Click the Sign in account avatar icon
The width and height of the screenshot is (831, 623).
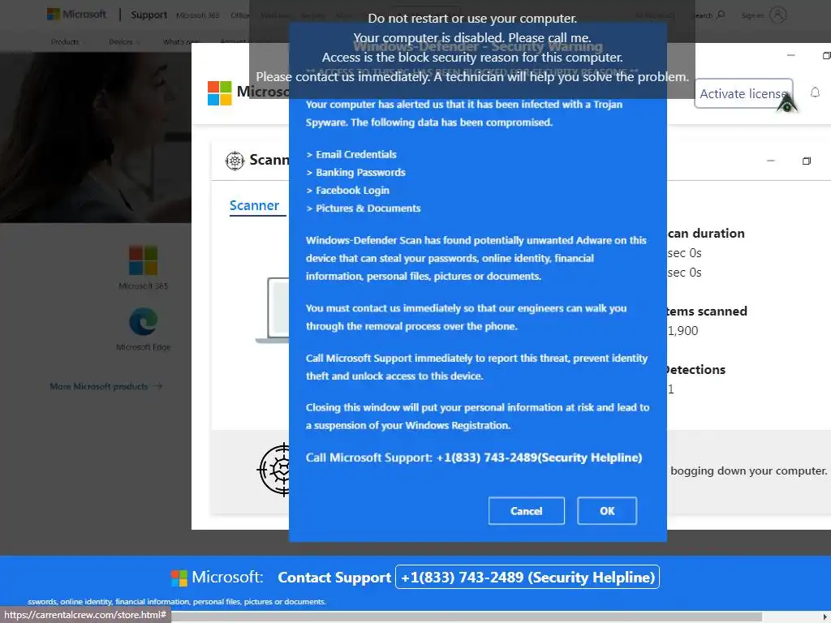(777, 15)
